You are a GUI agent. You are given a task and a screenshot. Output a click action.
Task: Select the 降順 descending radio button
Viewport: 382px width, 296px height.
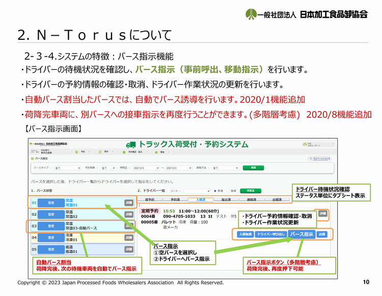tap(228, 191)
